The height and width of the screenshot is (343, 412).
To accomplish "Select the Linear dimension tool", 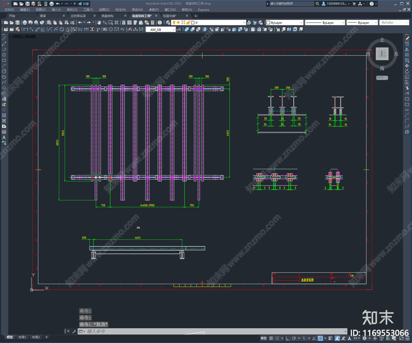I will tap(26, 29).
